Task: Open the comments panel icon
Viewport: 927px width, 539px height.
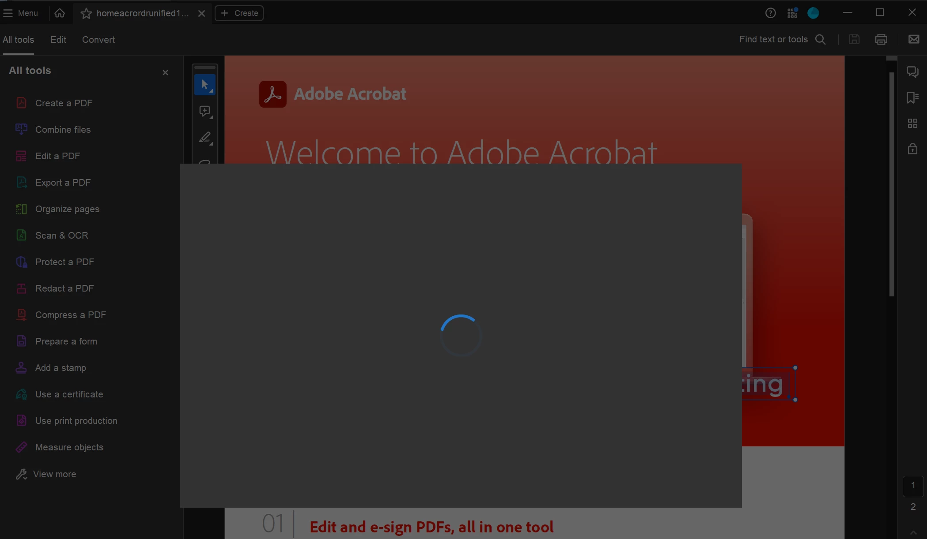Action: click(x=912, y=71)
